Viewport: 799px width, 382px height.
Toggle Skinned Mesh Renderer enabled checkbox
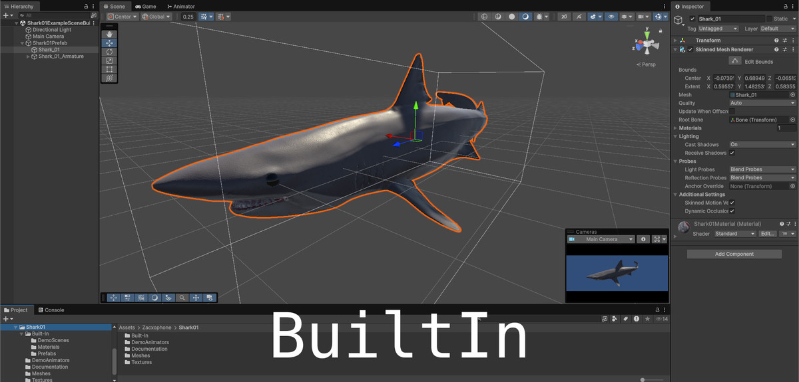point(690,50)
